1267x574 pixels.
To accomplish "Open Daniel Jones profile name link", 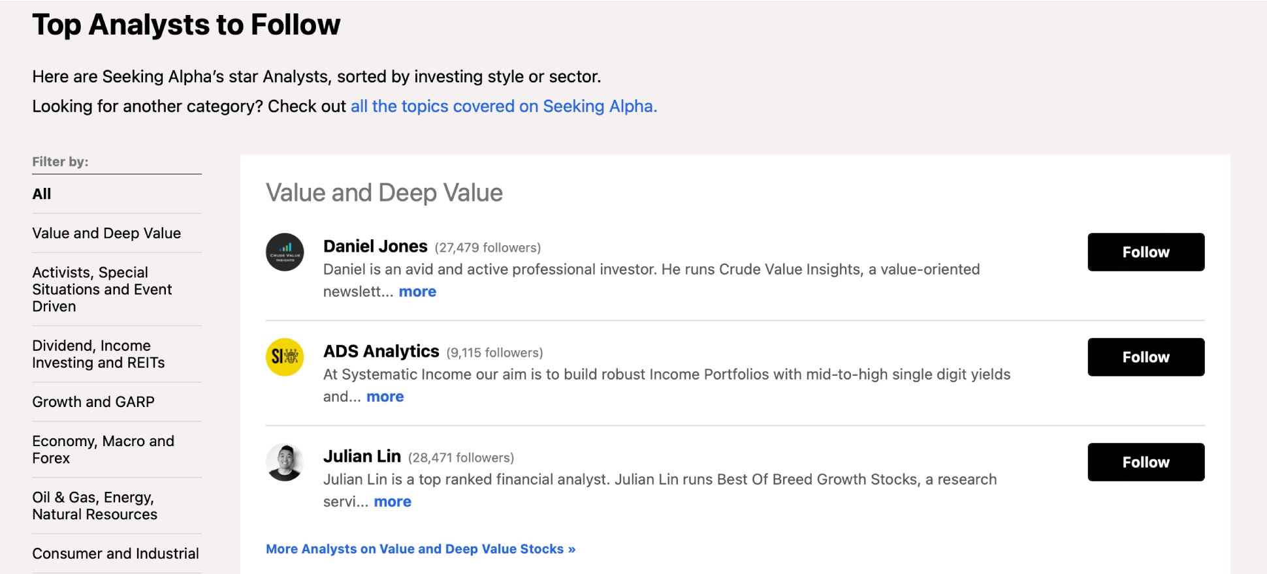I will pyautogui.click(x=376, y=246).
